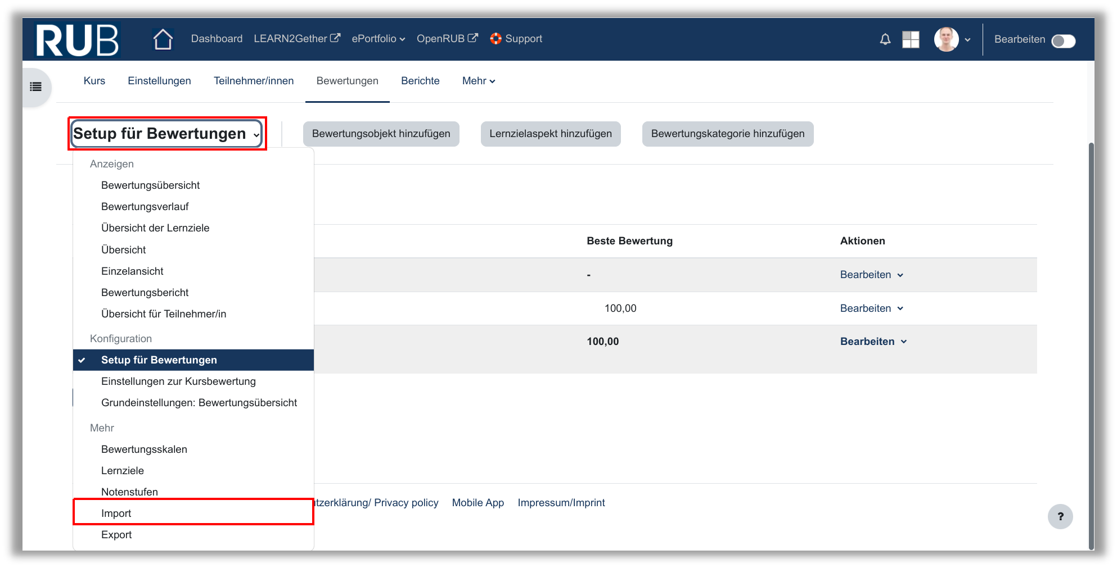1117x568 pixels.
Task: Click the user profile avatar
Action: tap(946, 39)
